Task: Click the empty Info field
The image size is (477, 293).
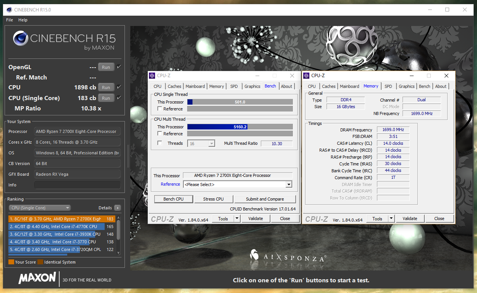Action: [77, 185]
